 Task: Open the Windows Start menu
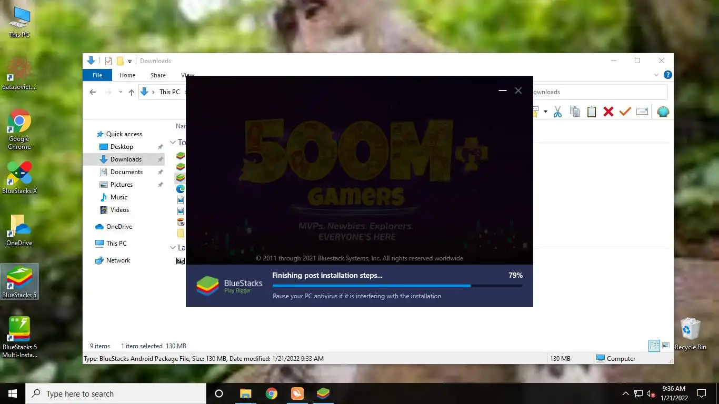pos(13,393)
